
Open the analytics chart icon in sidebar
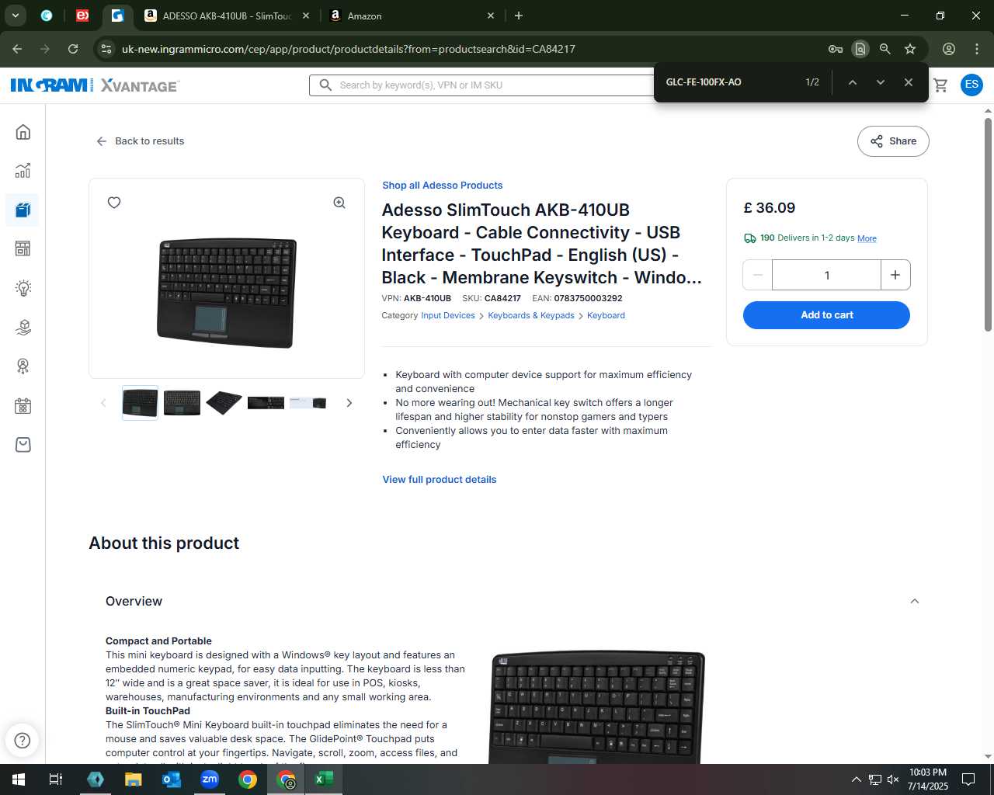pos(23,171)
